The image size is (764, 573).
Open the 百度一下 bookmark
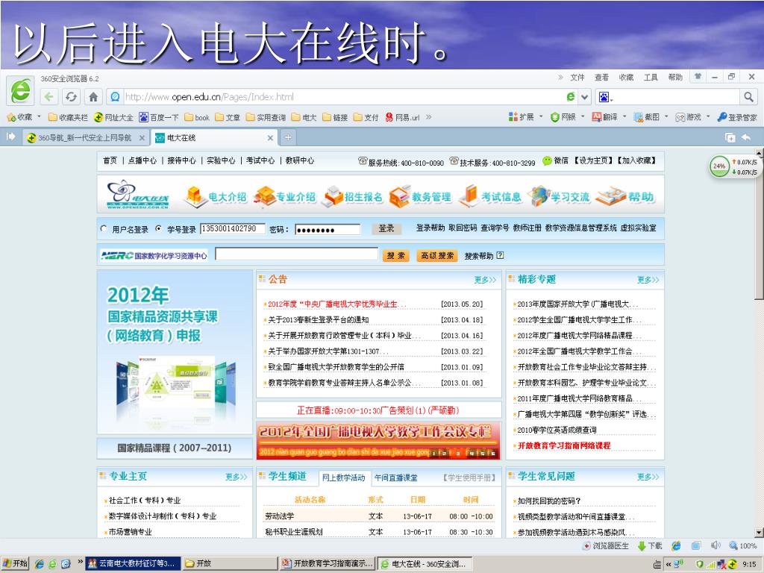pos(159,117)
